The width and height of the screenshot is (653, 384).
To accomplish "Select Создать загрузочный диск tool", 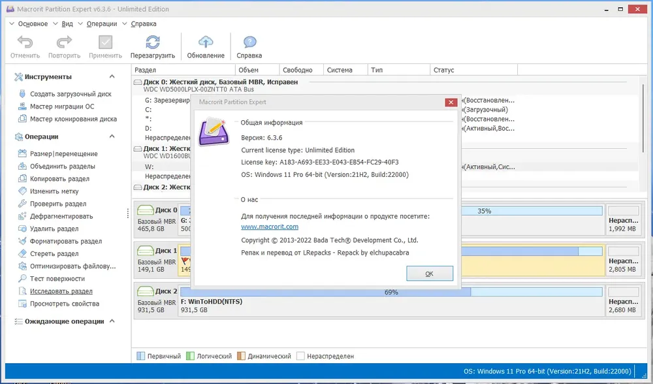I will pos(71,94).
